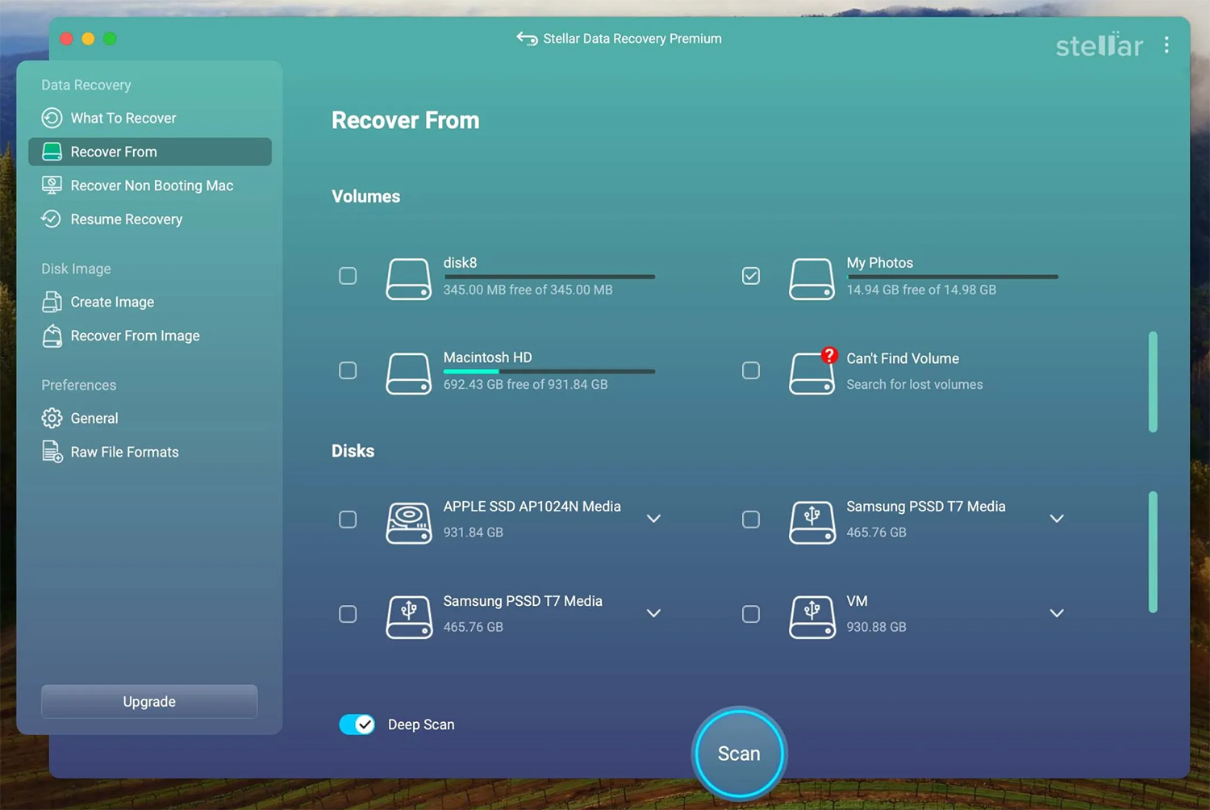The width and height of the screenshot is (1210, 810).
Task: Check the Can't Find Volume checkbox
Action: tap(751, 370)
